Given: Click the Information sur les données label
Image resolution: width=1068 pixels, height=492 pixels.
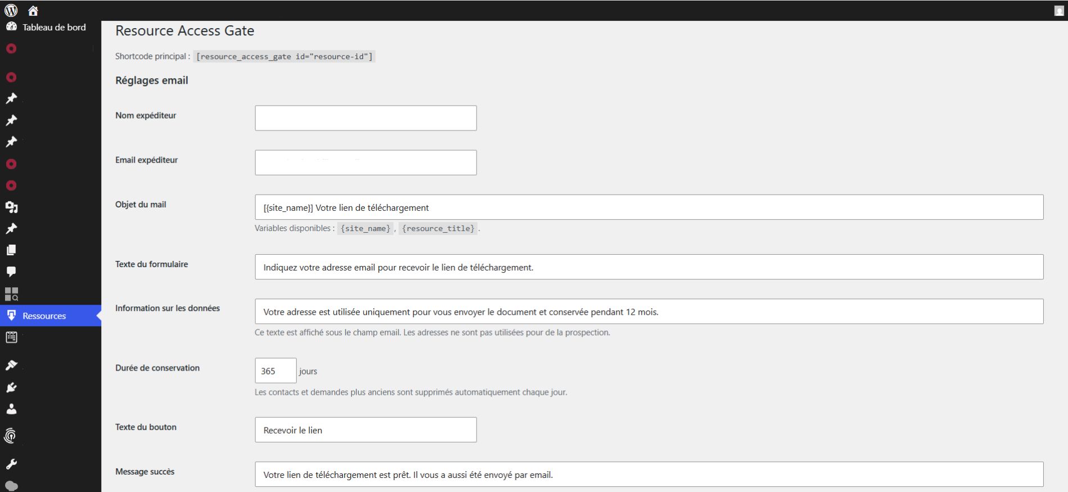Looking at the screenshot, I should pos(168,308).
